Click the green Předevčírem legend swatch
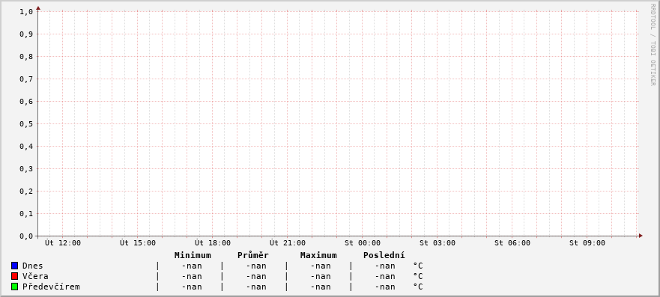The image size is (660, 297). coord(15,287)
